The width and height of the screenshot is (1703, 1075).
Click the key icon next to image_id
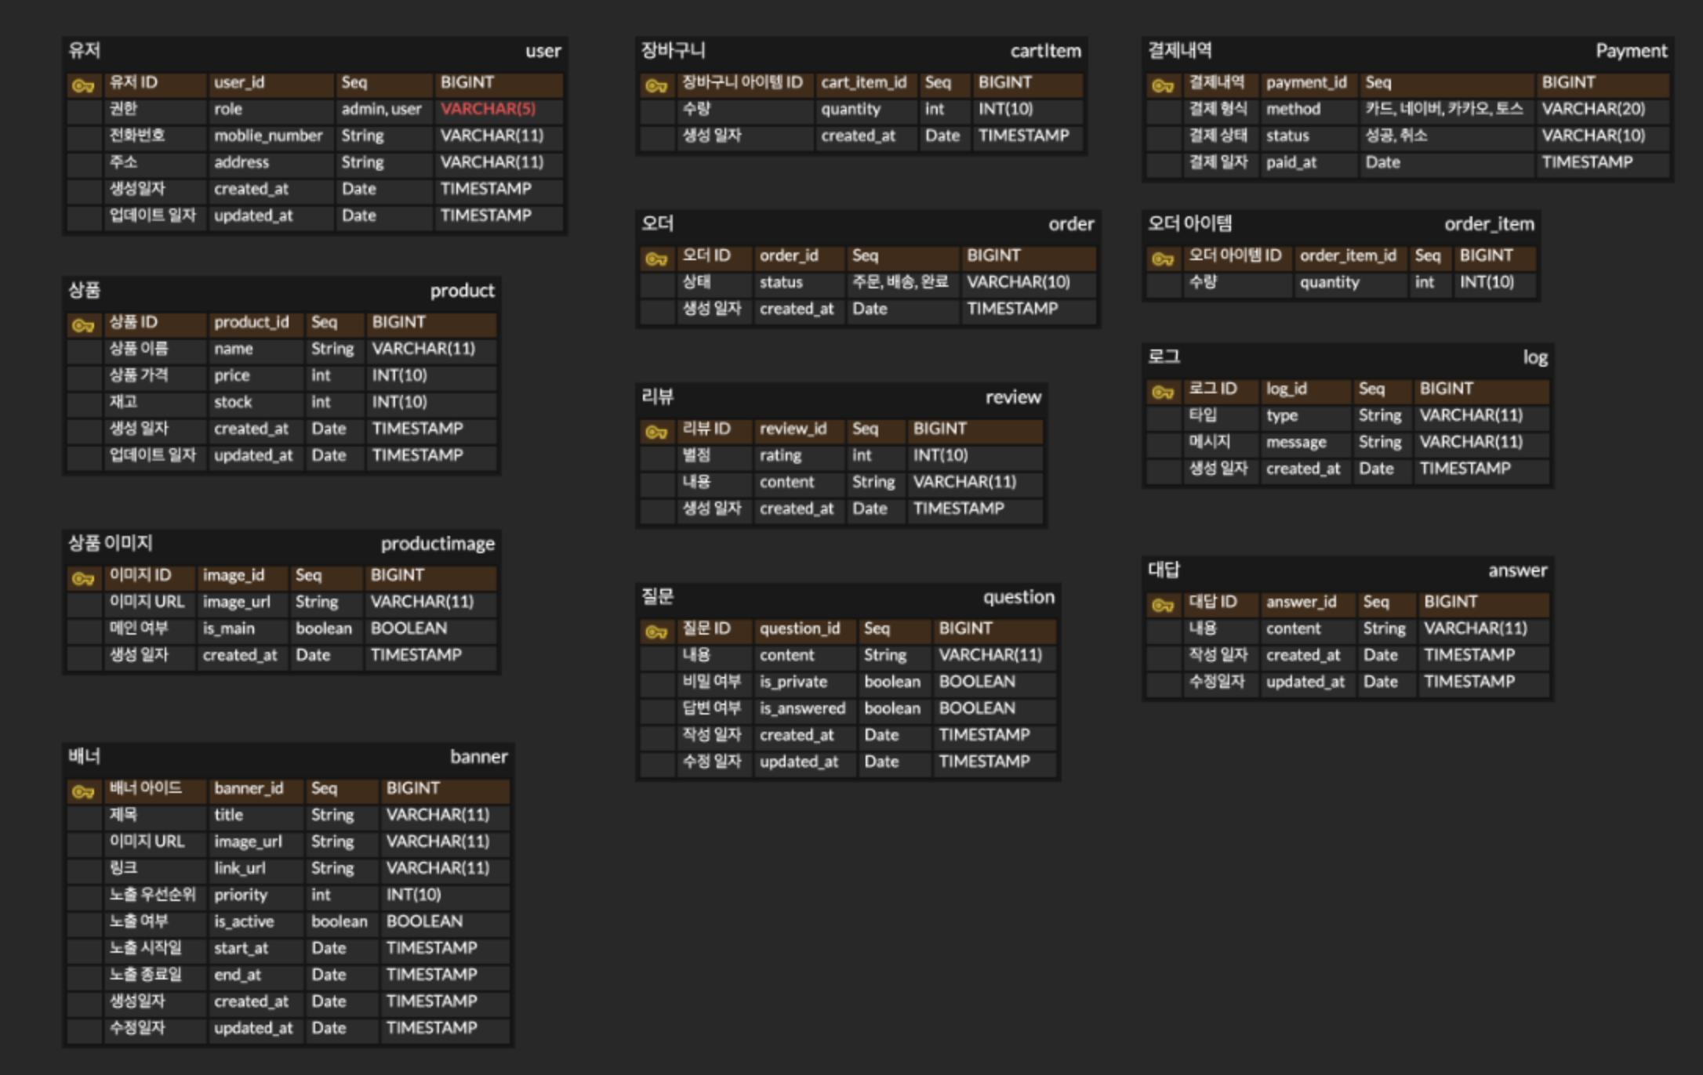click(x=83, y=577)
